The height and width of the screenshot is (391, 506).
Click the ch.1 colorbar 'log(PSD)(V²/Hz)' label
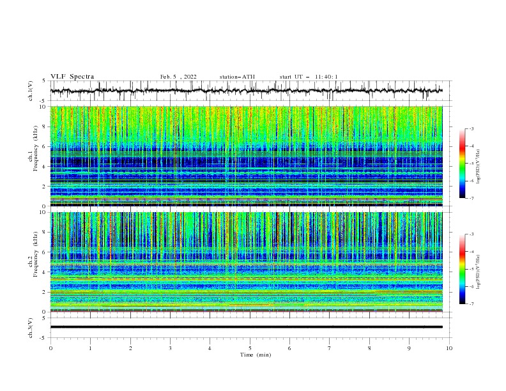479,167
